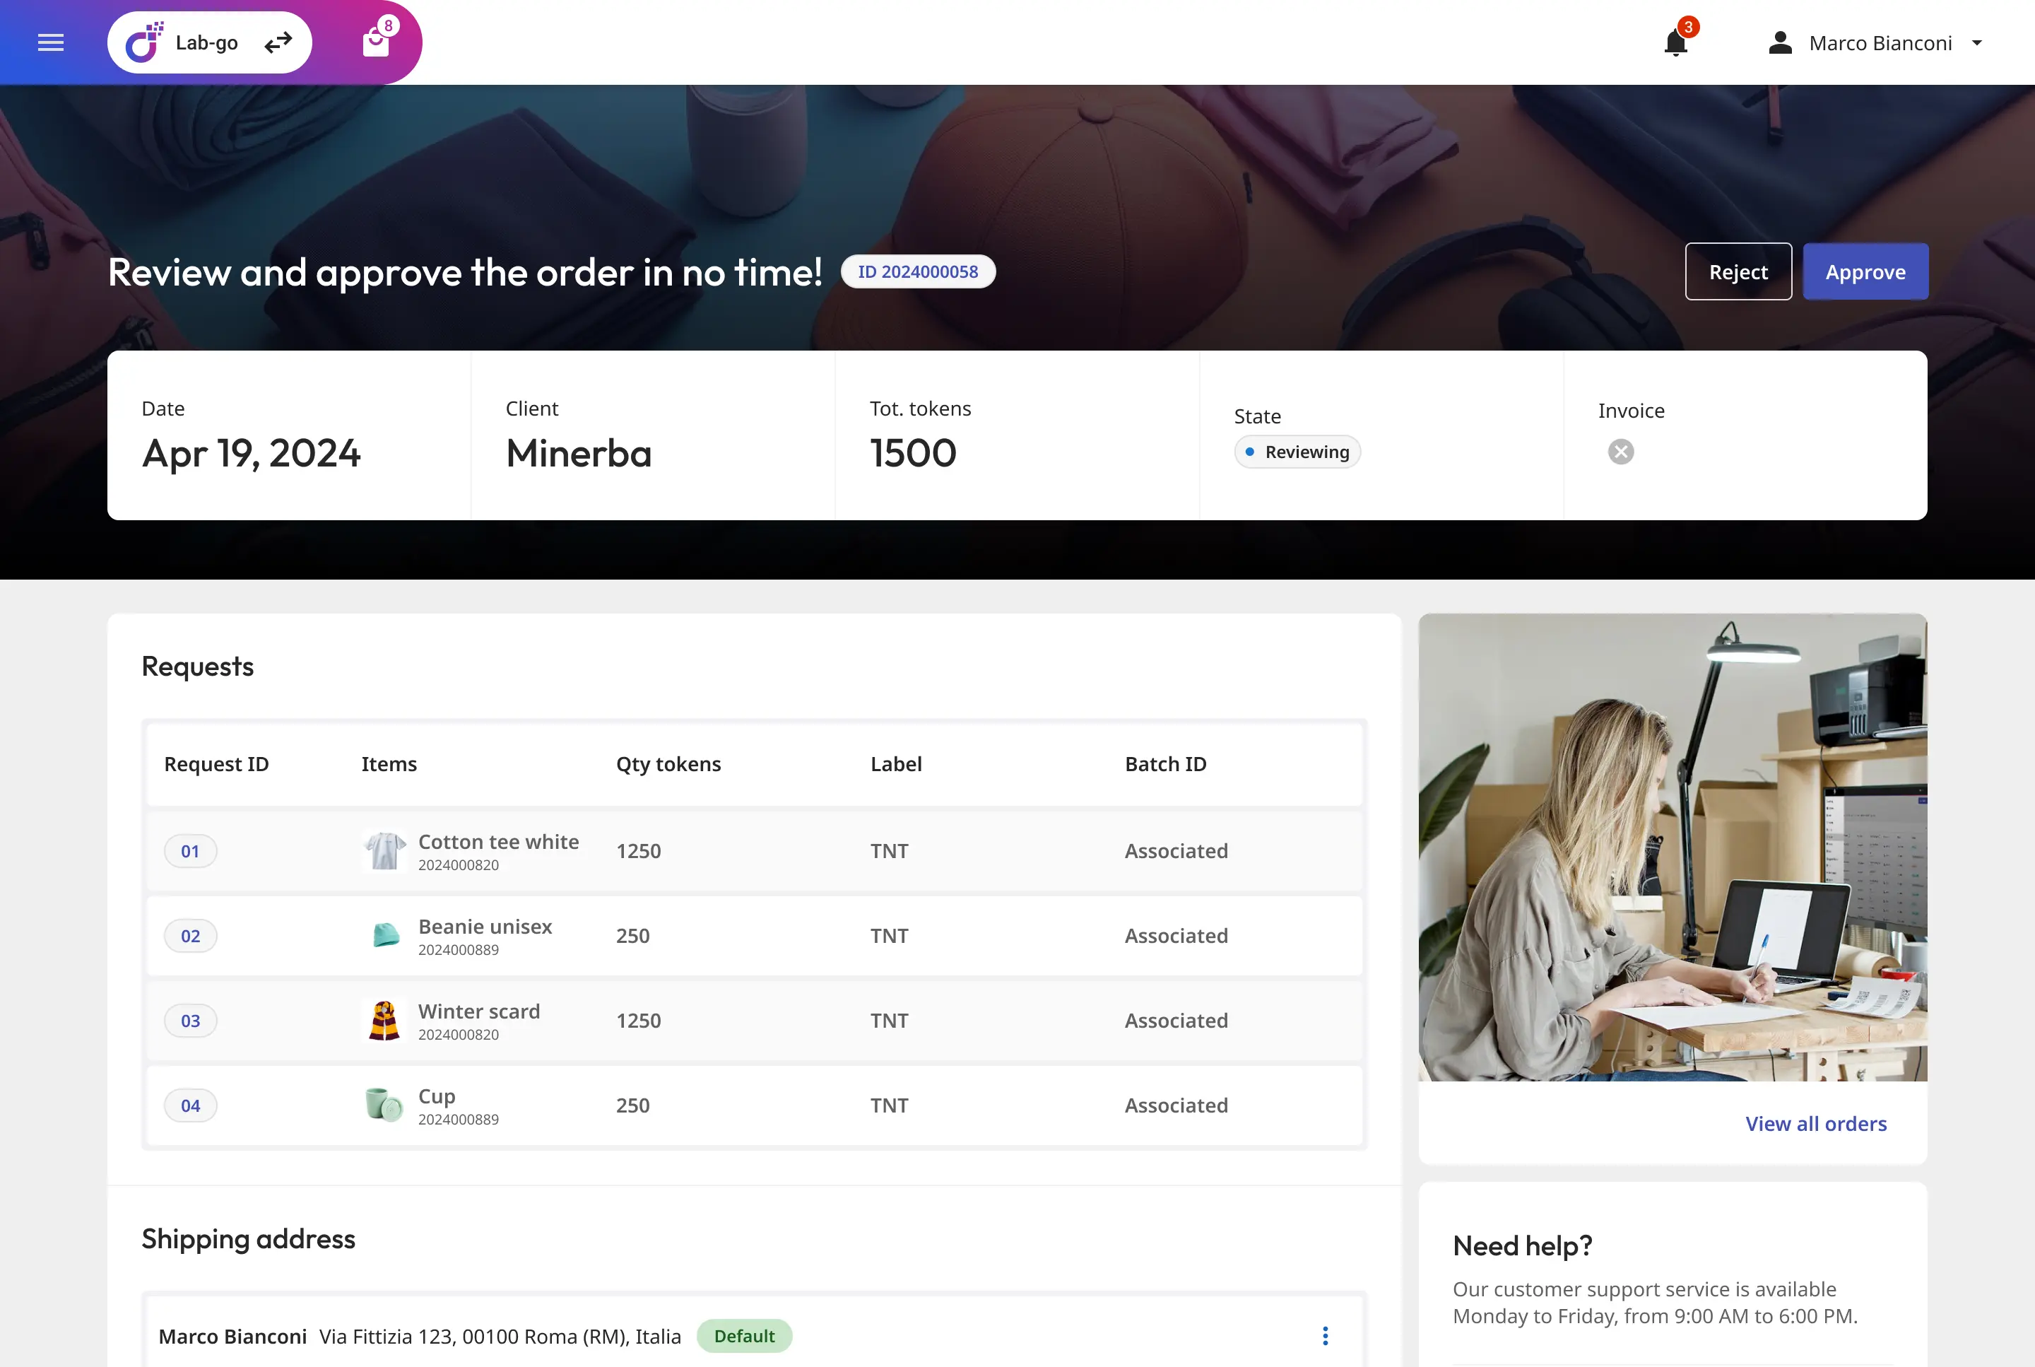Open the shipping address three-dot menu

point(1325,1336)
